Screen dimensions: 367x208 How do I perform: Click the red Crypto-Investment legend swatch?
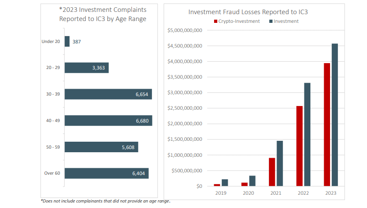[215, 21]
